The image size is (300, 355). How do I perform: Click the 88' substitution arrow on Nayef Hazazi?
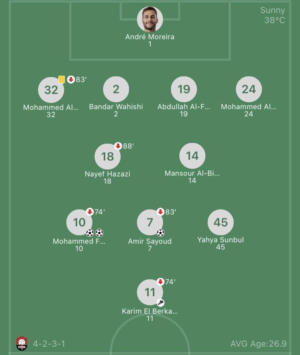click(x=118, y=146)
